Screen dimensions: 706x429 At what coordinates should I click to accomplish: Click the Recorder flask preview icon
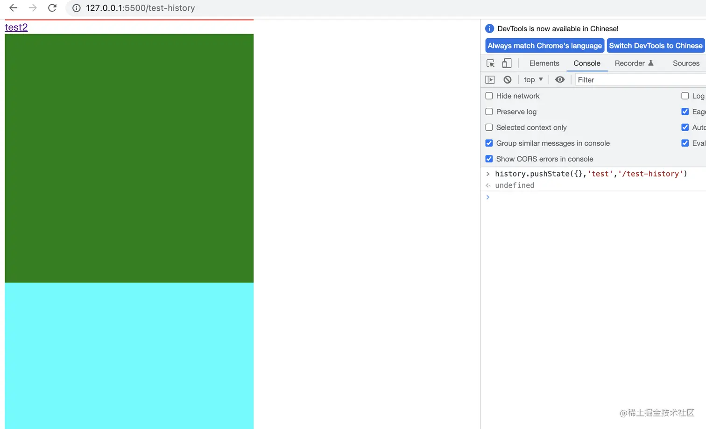tap(651, 63)
